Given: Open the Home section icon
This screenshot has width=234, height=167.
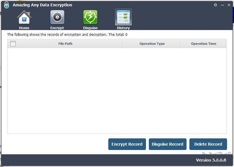Looking at the screenshot, I should tap(24, 17).
